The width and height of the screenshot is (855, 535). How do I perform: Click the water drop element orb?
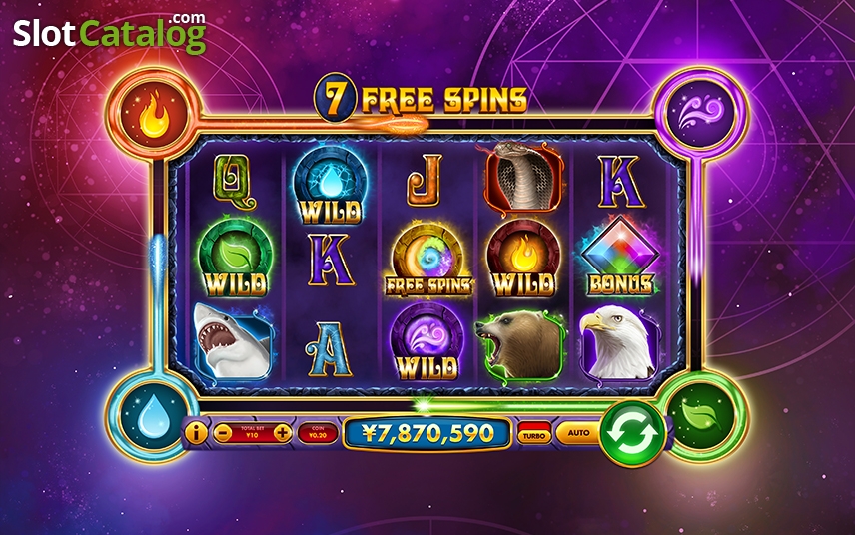point(154,415)
